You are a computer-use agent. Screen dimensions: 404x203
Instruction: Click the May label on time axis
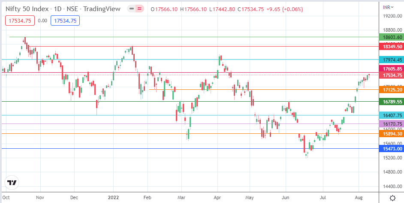click(x=250, y=197)
